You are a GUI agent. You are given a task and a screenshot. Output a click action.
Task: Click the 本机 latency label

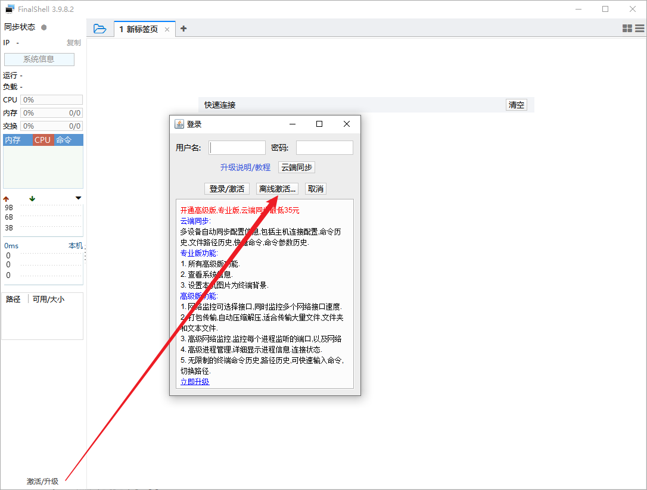pyautogui.click(x=76, y=246)
